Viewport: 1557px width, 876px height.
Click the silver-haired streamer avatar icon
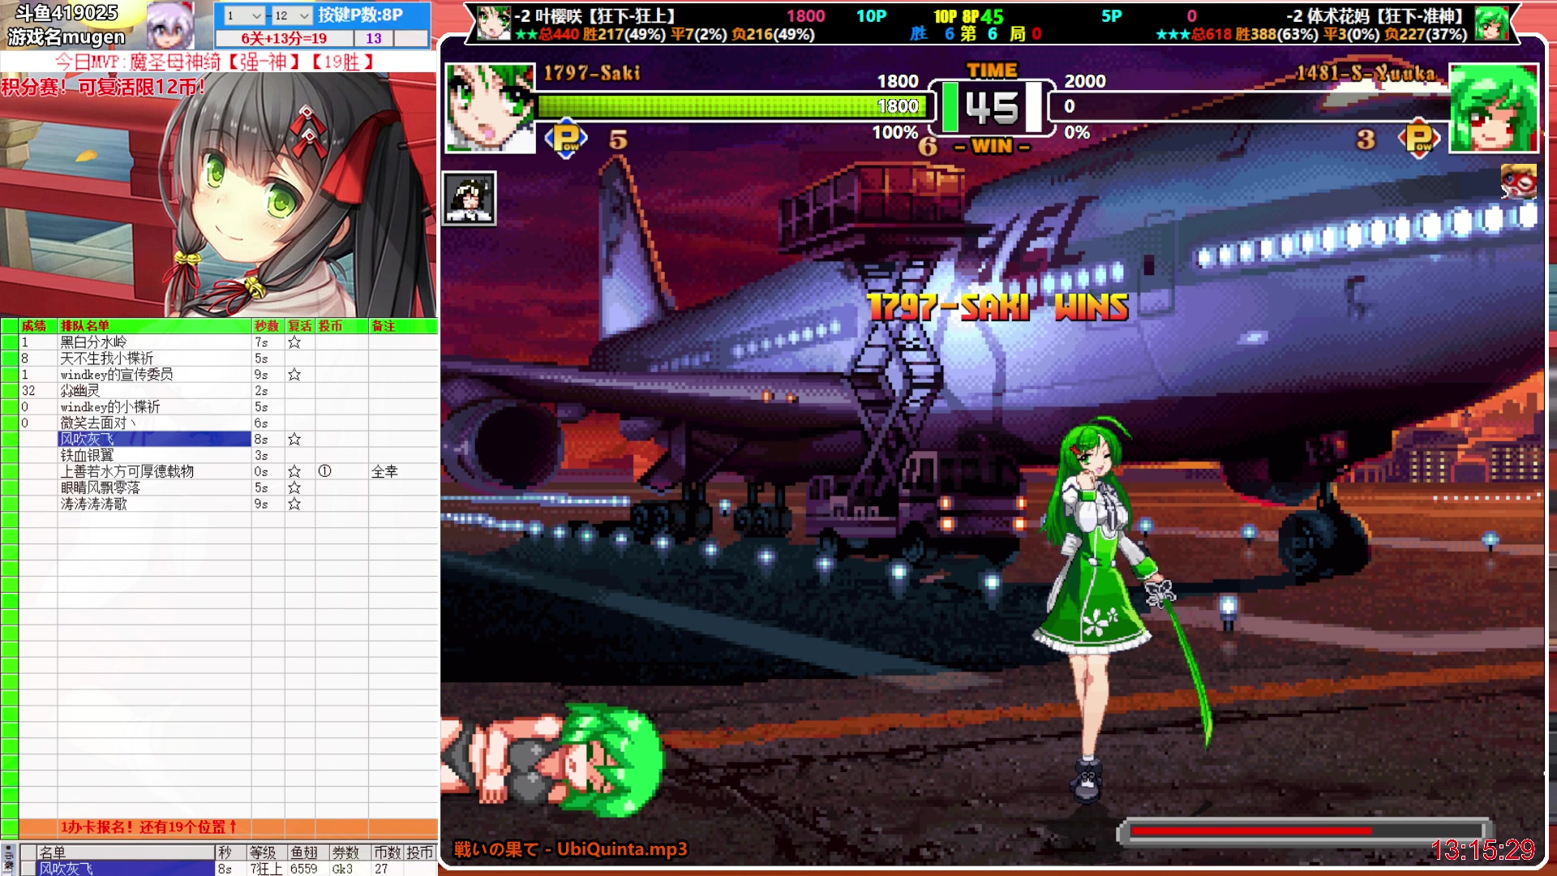(x=170, y=24)
